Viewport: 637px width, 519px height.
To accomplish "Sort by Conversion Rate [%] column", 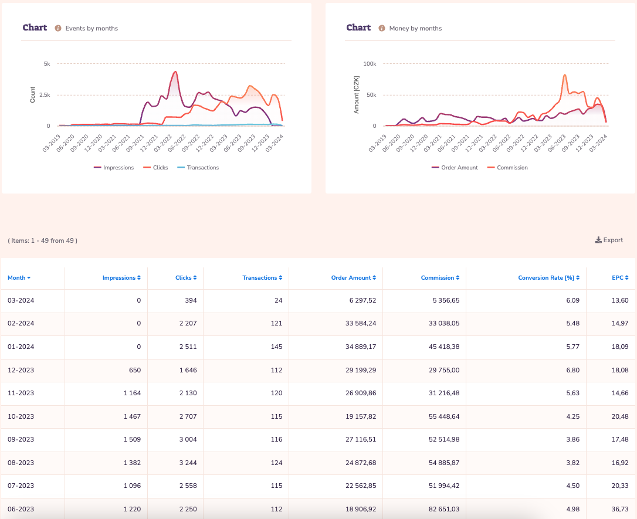I will [545, 278].
